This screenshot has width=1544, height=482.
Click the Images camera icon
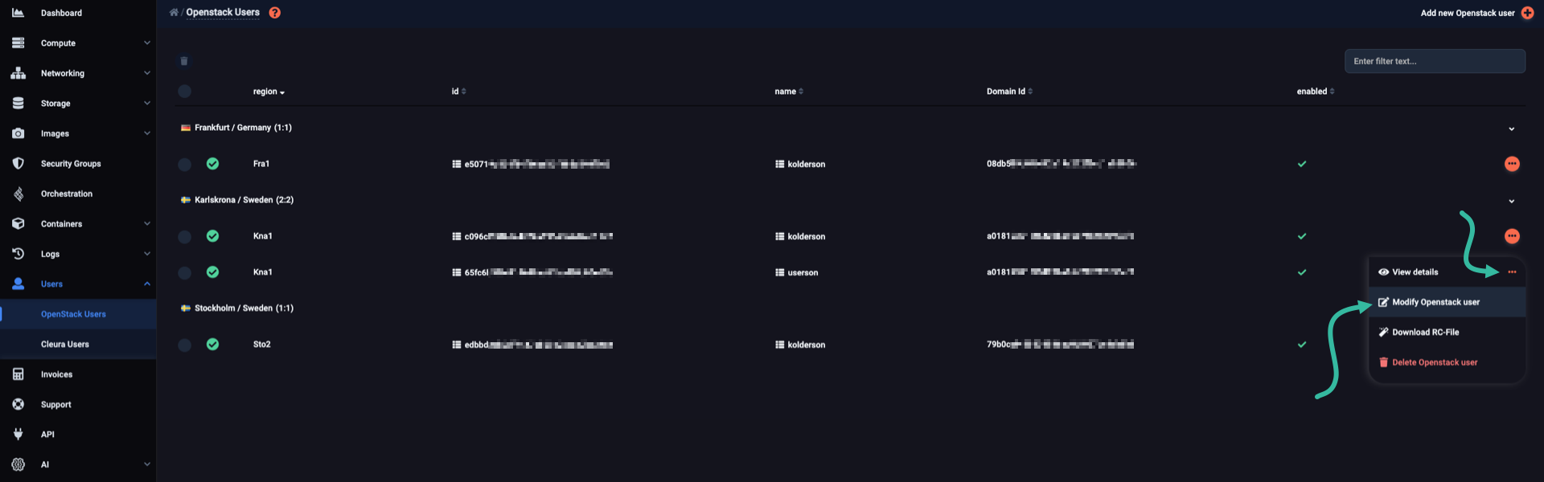coord(18,133)
